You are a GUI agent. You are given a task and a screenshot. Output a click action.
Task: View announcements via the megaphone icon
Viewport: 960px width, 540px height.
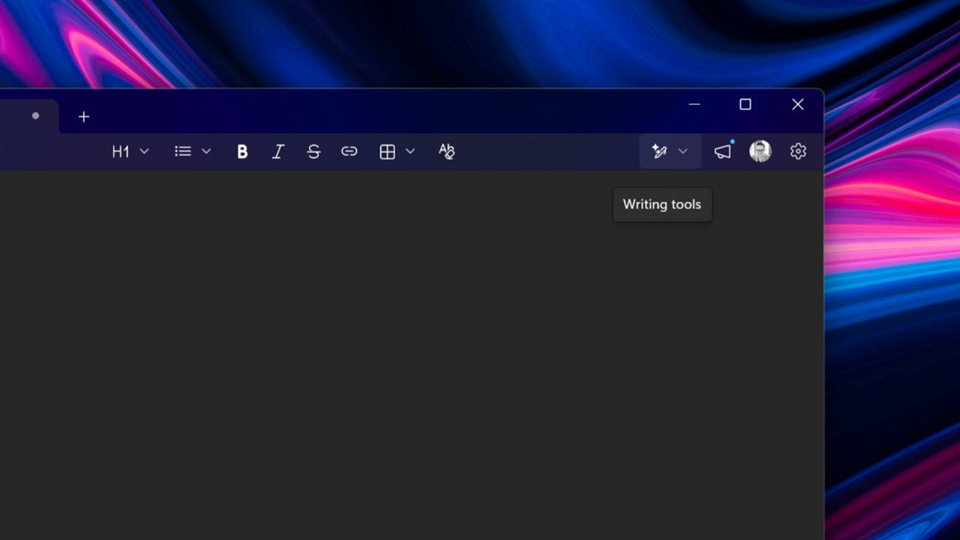click(722, 151)
